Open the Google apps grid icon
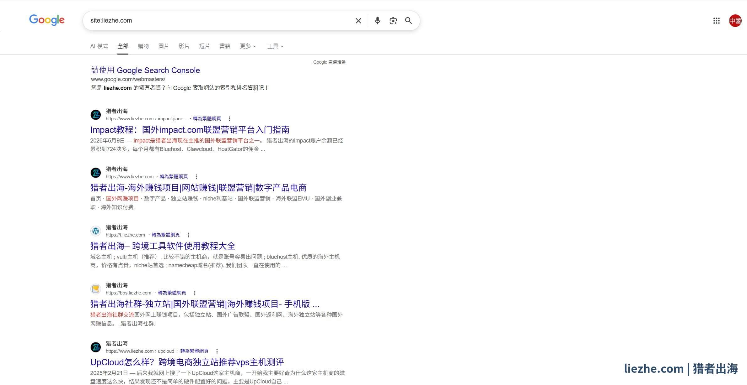Screen dimensions: 747x385 pyautogui.click(x=716, y=21)
